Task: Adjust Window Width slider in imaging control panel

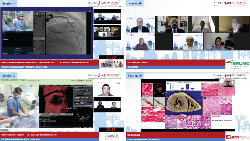Action: point(85,92)
